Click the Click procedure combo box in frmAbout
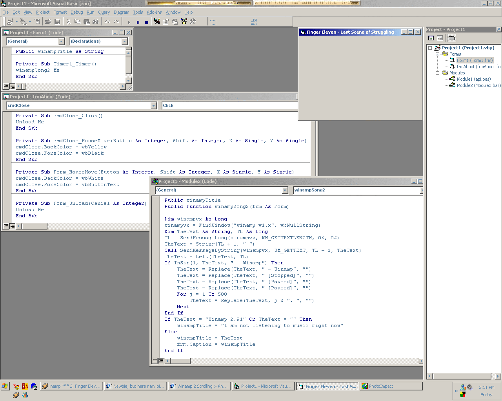The width and height of the screenshot is (502, 401). pos(230,105)
